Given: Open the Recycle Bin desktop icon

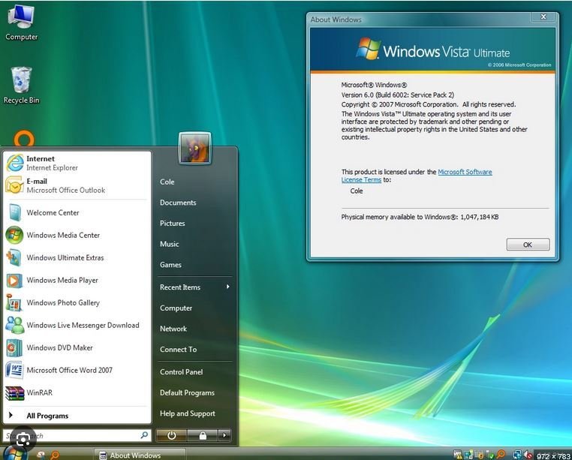Looking at the screenshot, I should [x=21, y=86].
